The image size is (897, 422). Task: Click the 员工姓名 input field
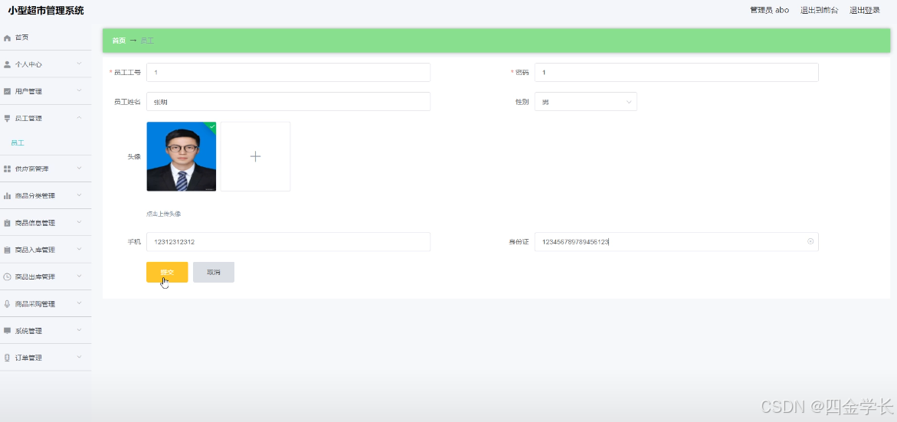[x=288, y=102]
